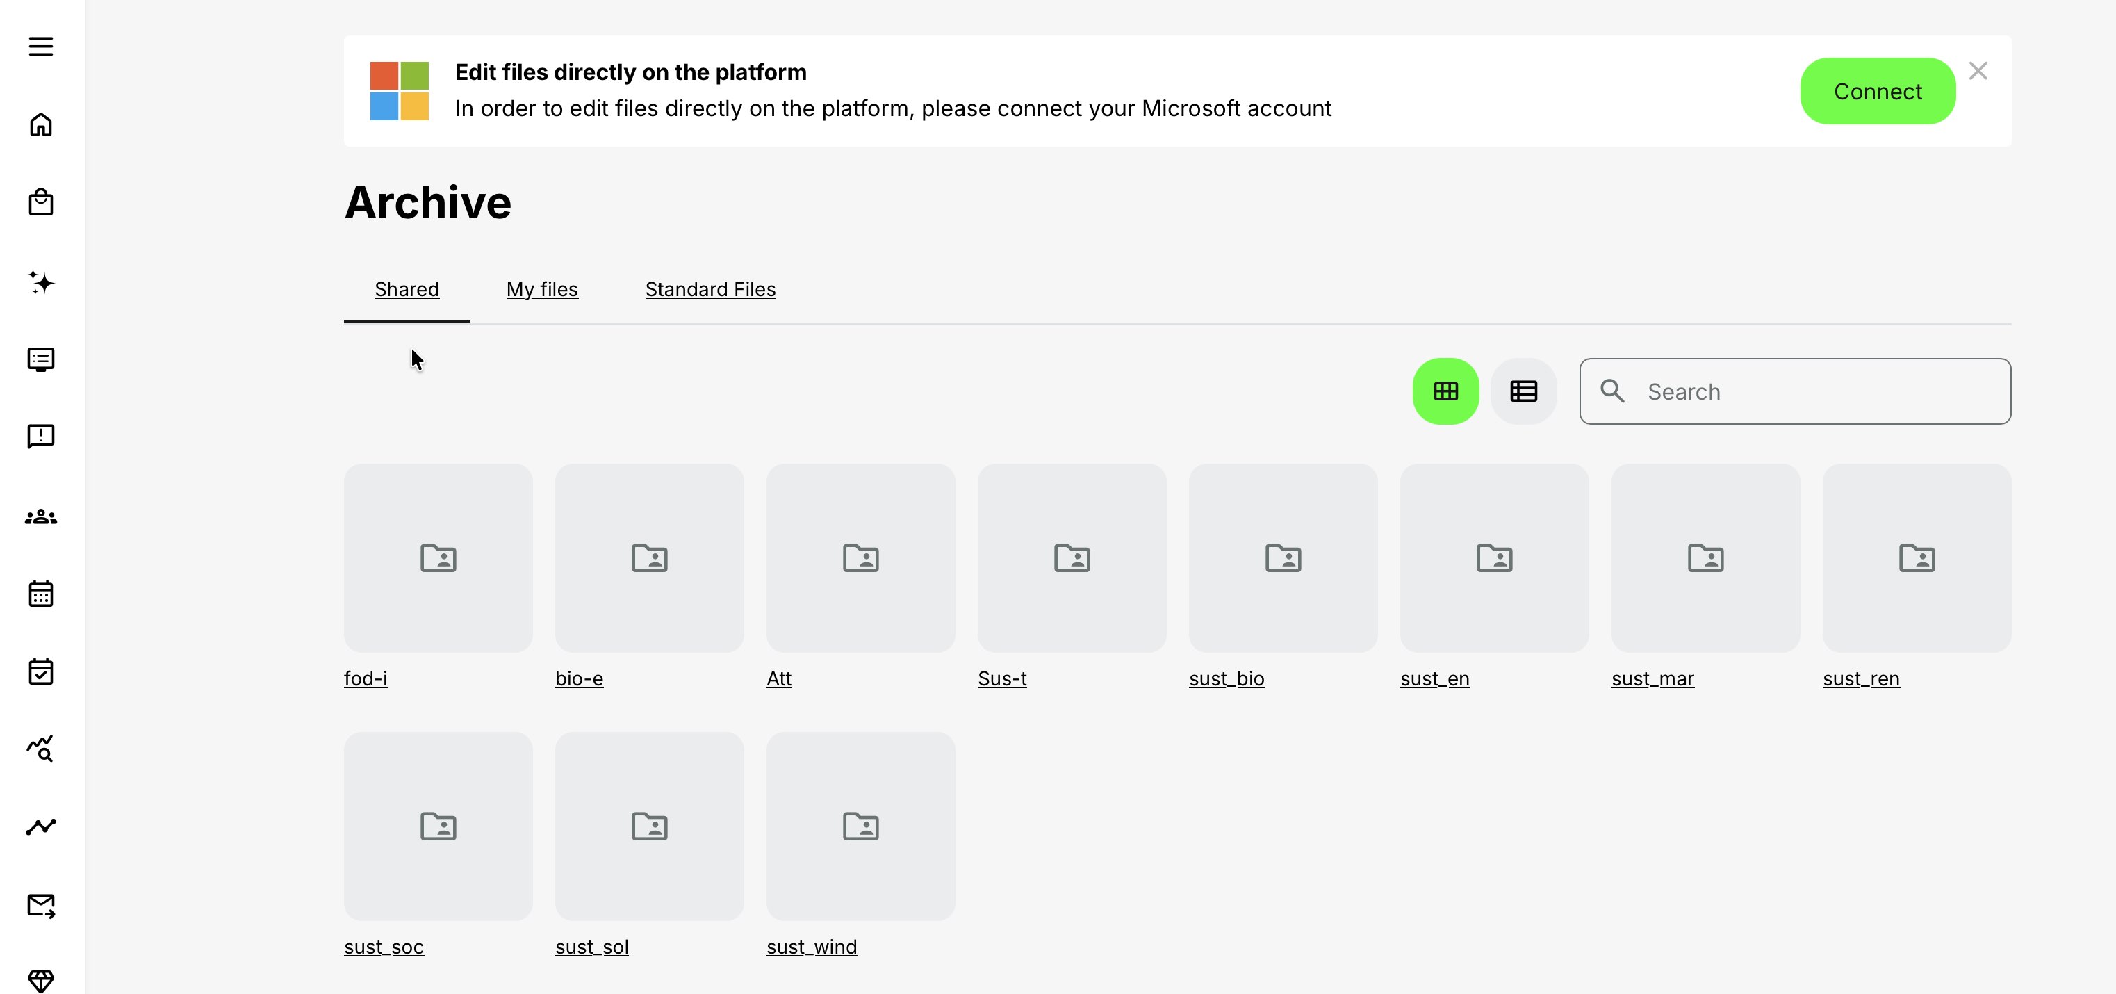This screenshot has width=2116, height=994.
Task: Open the forward mail sidebar icon
Action: click(41, 905)
